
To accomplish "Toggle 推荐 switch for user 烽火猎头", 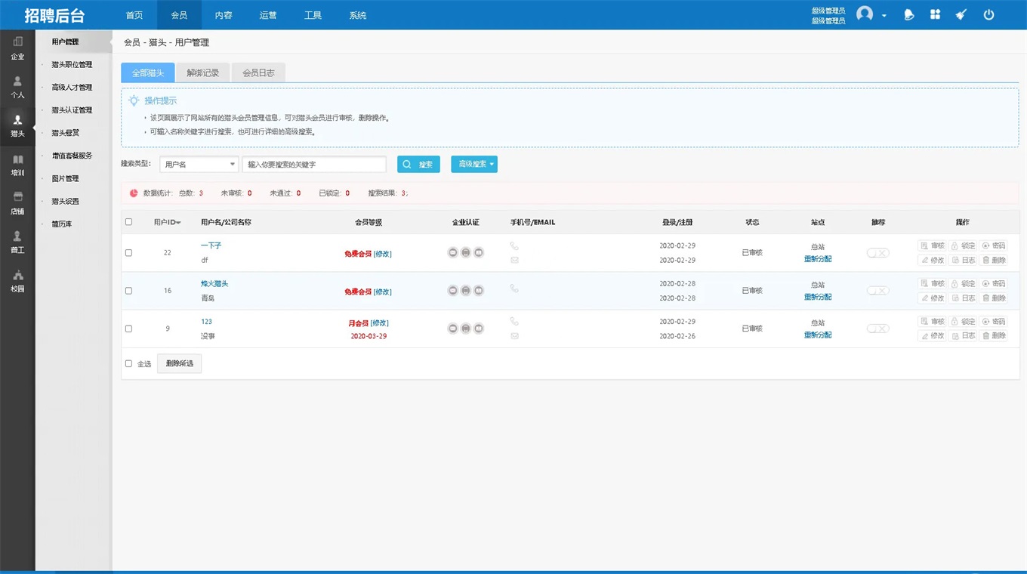I will [x=877, y=290].
